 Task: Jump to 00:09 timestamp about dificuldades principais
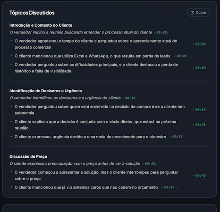click(199, 68)
